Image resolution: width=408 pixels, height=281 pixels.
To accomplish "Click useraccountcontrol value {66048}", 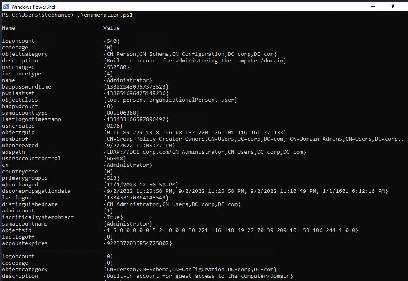I will point(115,159).
